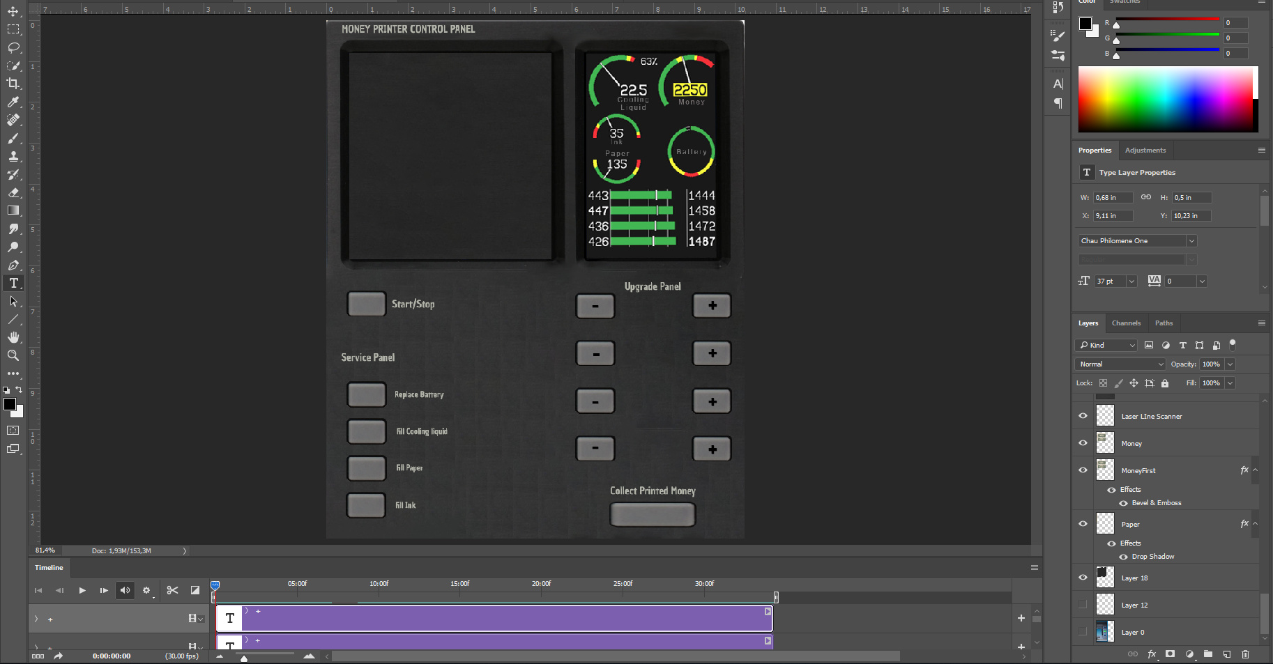This screenshot has height=664, width=1273.
Task: Hide the Laser Line Scanner layer
Action: point(1083,416)
